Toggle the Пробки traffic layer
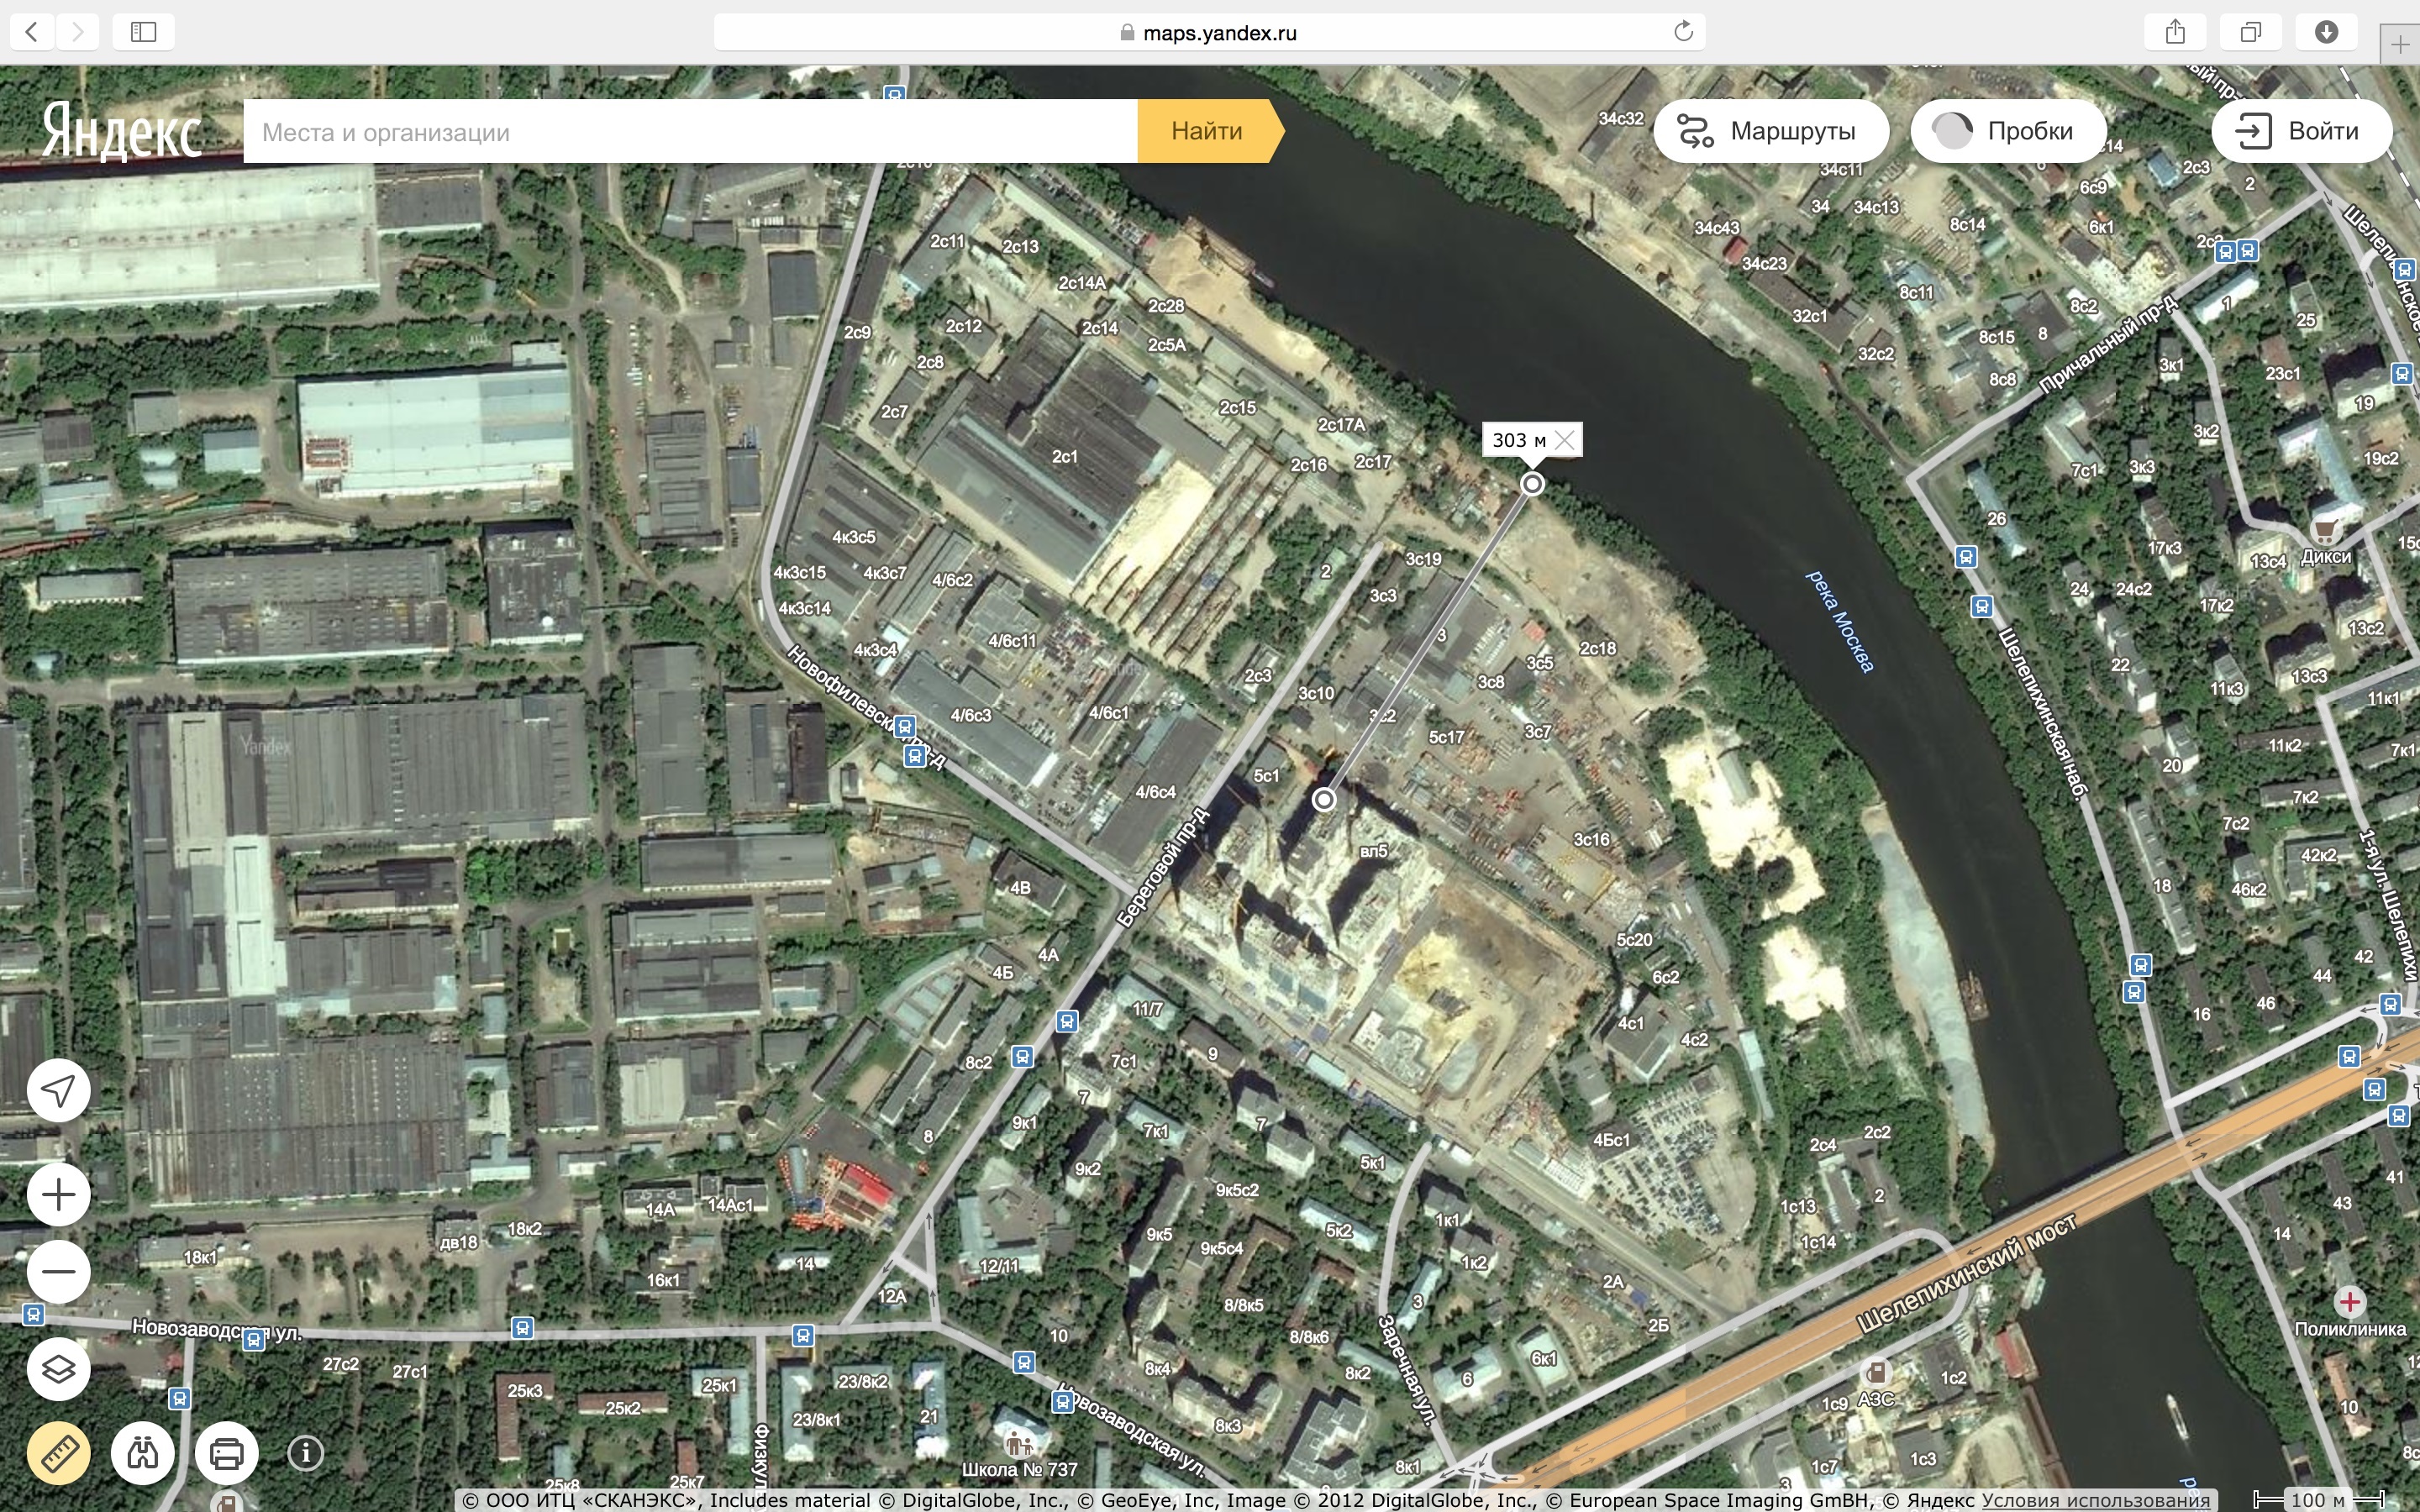 click(2008, 131)
